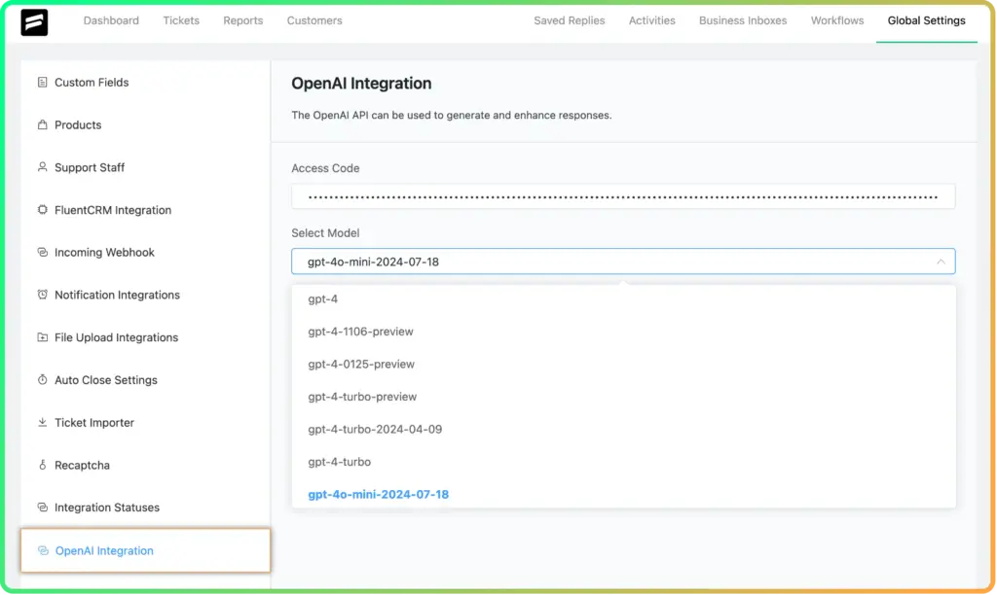Viewport: 997px width, 595px height.
Task: Click the Recaptcha icon
Action: (43, 465)
